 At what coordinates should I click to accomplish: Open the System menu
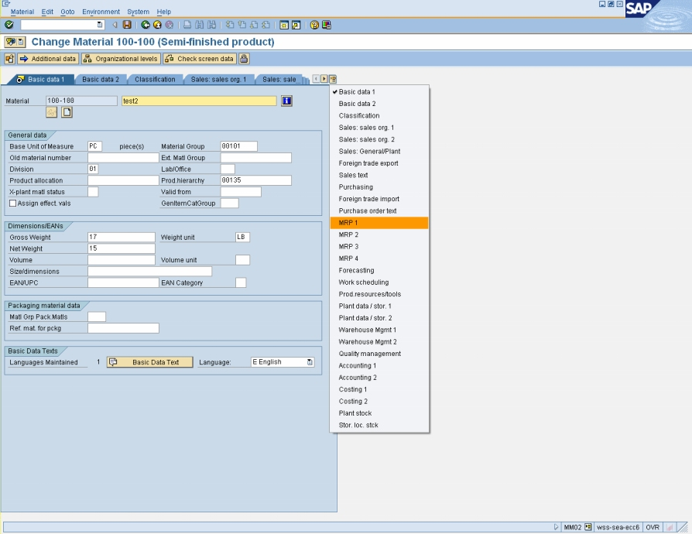click(x=138, y=12)
